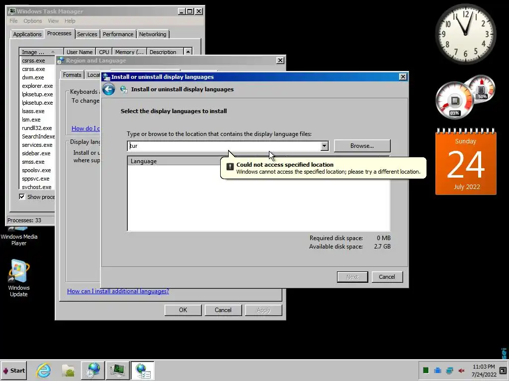Click the analog clock desktop gadget

coord(465,34)
